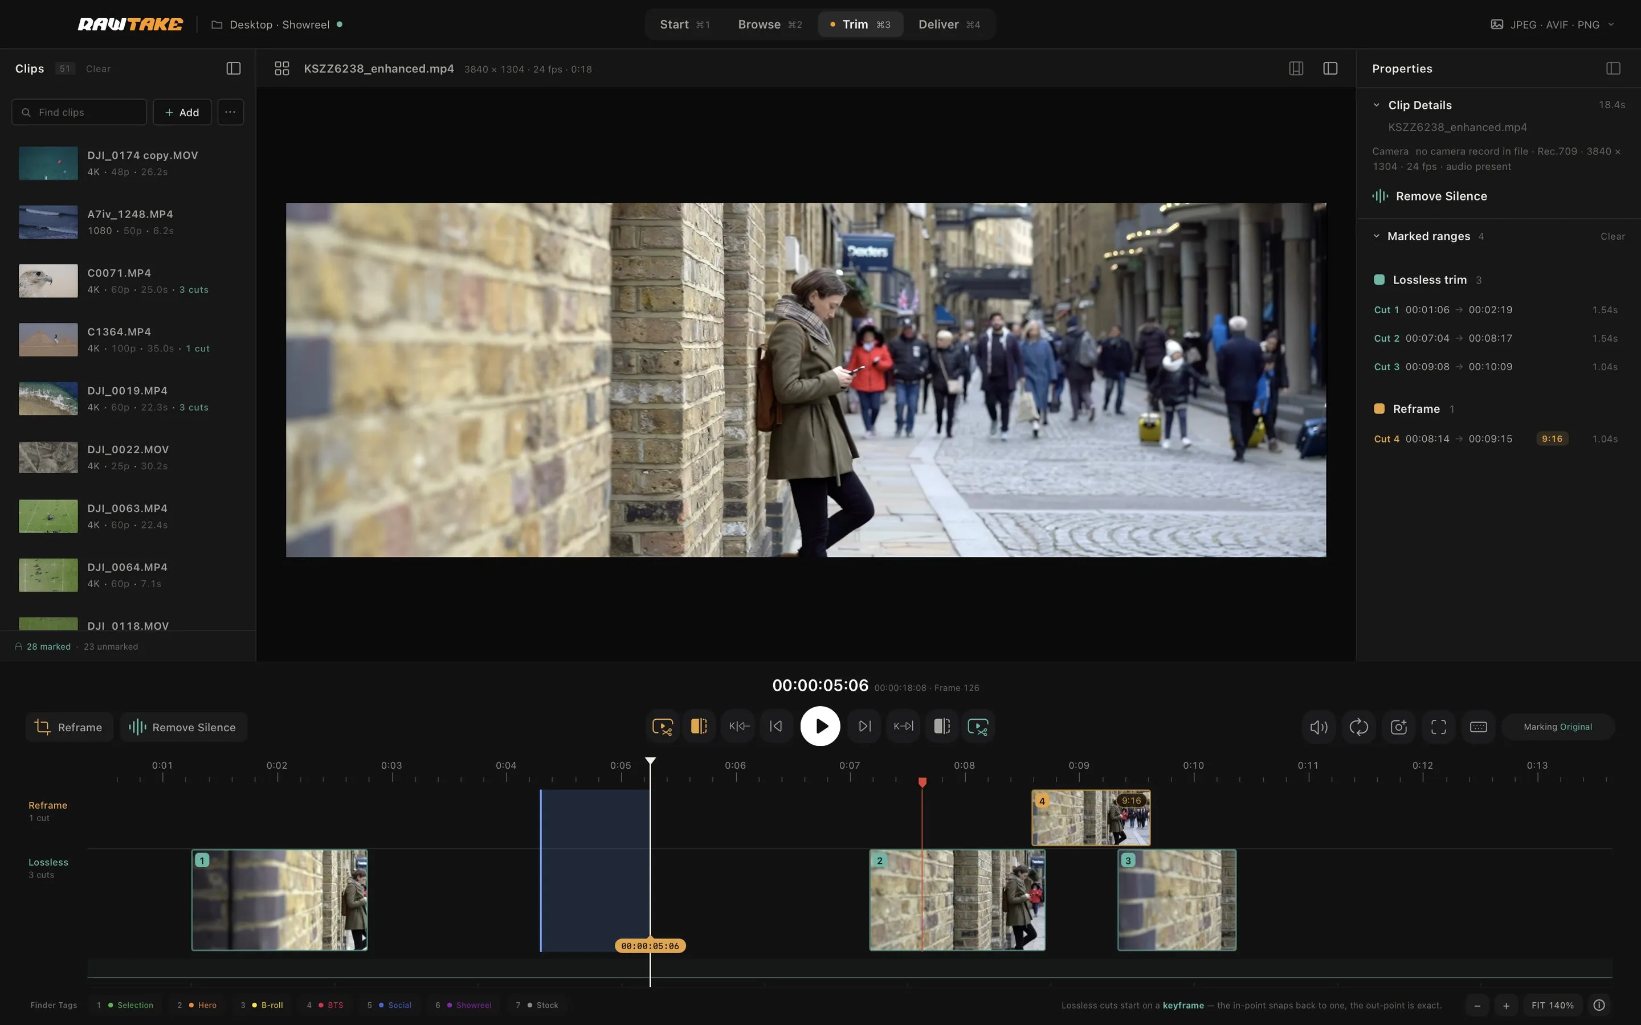Jump to next keyframe icon
Image resolution: width=1641 pixels, height=1025 pixels.
tap(903, 727)
